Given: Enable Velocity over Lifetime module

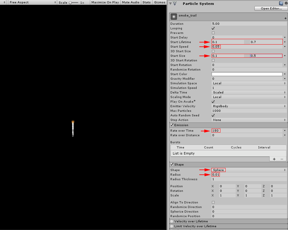Looking at the screenshot, I should click(x=172, y=221).
